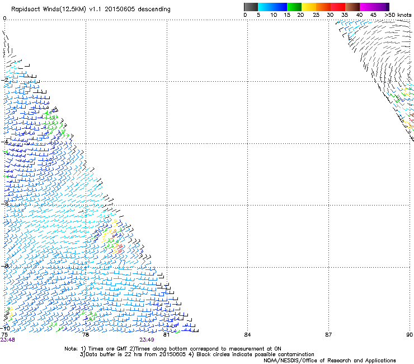Click the latitude -10 axis label
The width and height of the screenshot is (414, 364).
(5, 328)
